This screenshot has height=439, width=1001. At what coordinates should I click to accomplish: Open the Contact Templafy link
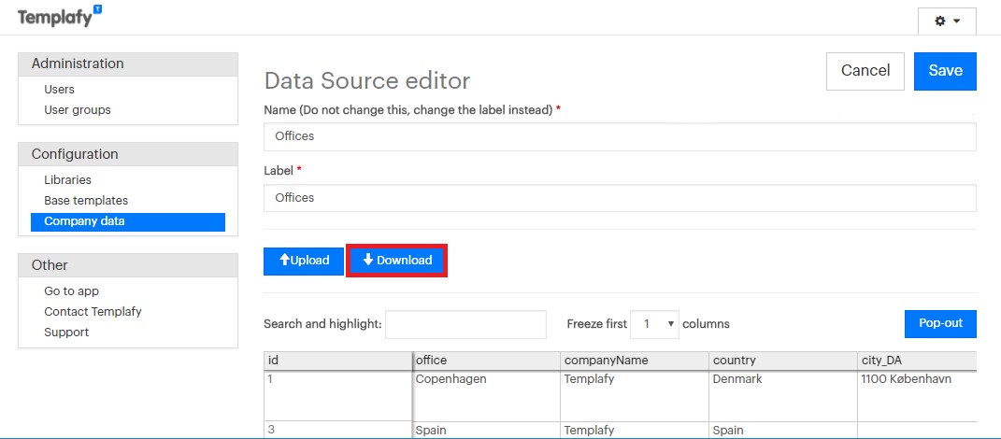[x=93, y=312]
